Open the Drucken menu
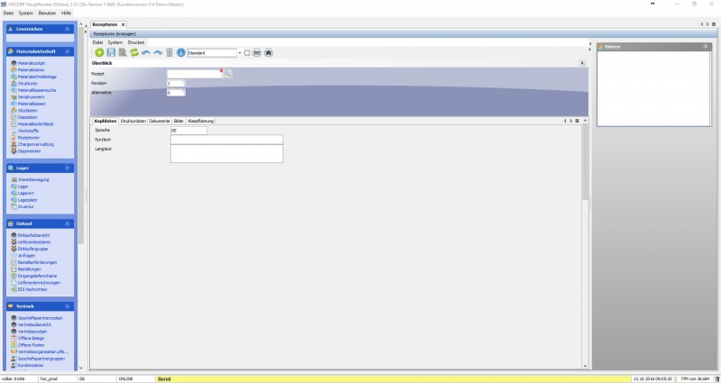 pyautogui.click(x=135, y=42)
